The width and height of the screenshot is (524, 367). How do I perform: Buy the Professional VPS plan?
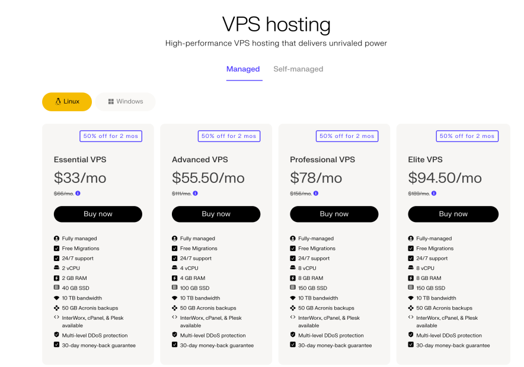click(334, 214)
